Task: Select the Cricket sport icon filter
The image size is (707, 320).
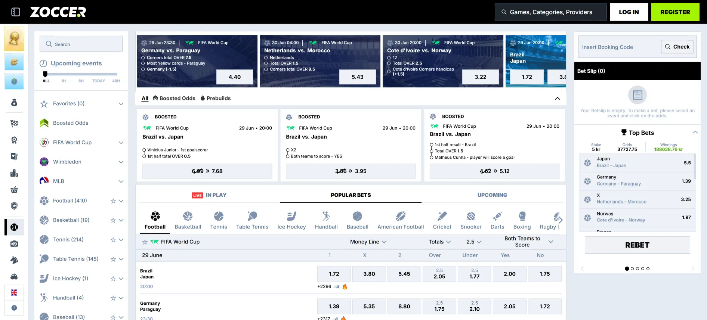Action: coord(442,216)
